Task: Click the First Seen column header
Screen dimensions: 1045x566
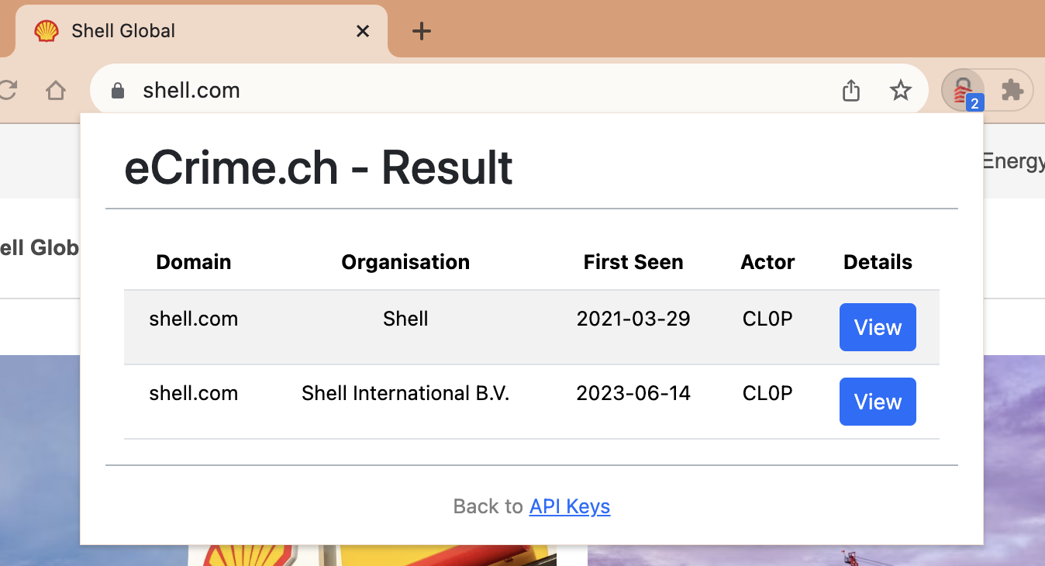Action: click(x=633, y=262)
